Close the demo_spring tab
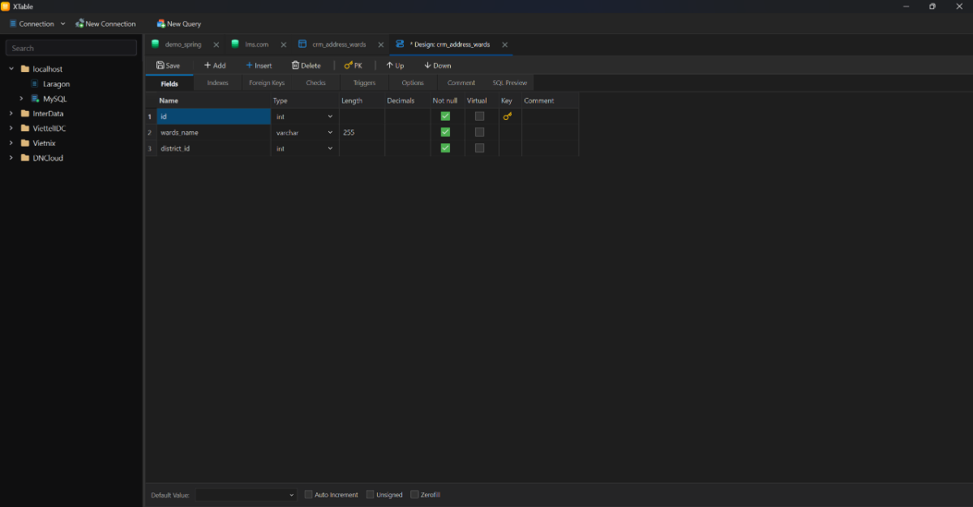This screenshot has height=507, width=973. (216, 45)
